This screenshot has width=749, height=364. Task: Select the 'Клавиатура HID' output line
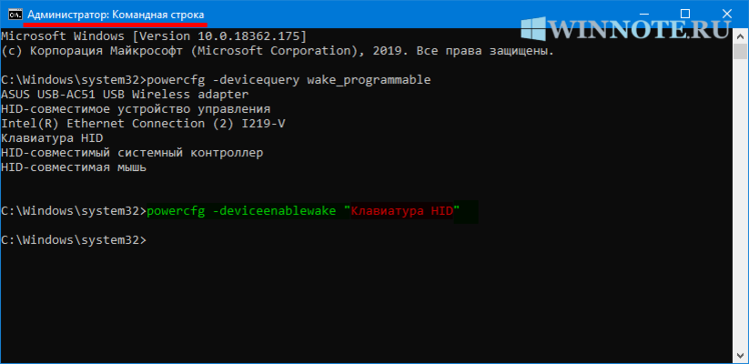click(53, 138)
